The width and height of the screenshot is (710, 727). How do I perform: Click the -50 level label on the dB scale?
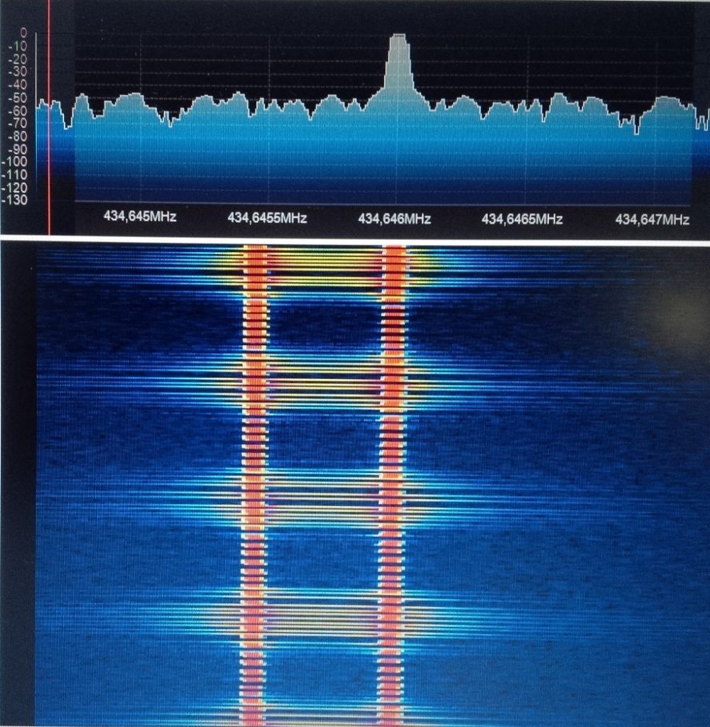point(18,98)
